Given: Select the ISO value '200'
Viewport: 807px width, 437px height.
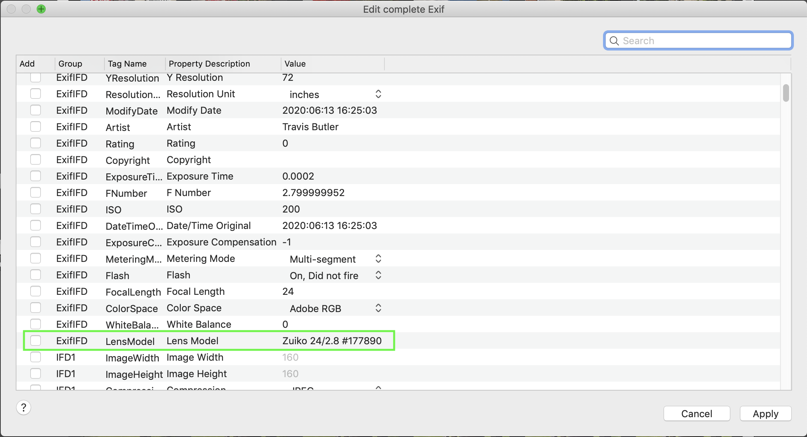Looking at the screenshot, I should click(291, 209).
